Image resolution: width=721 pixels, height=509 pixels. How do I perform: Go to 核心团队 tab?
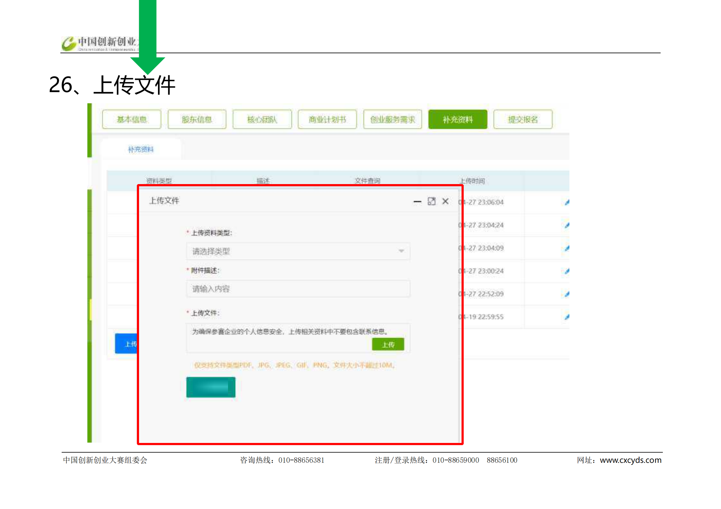tap(262, 120)
